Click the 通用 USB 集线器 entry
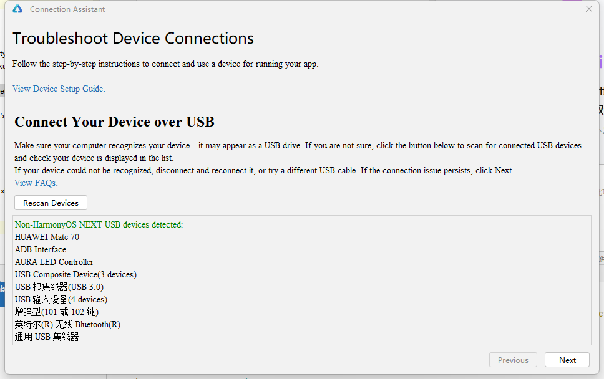The width and height of the screenshot is (604, 379). pos(47,337)
